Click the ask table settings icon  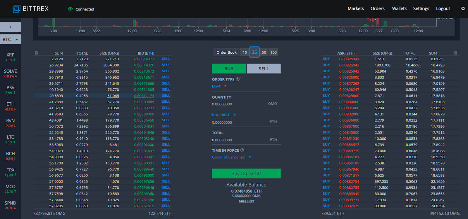455,53
